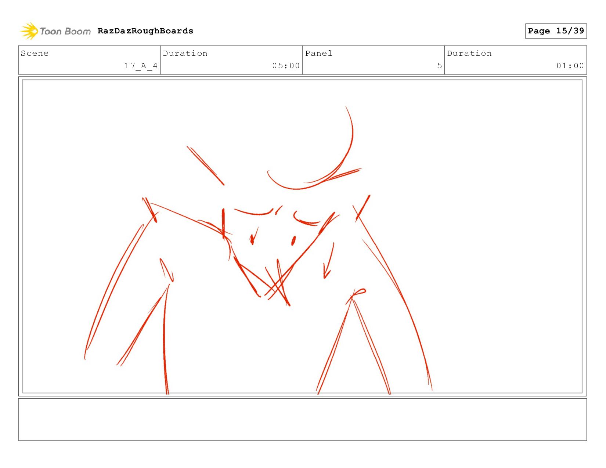Image resolution: width=606 pixels, height=468 pixels.
Task: Click the empty notes box below the panel
Action: [302, 420]
